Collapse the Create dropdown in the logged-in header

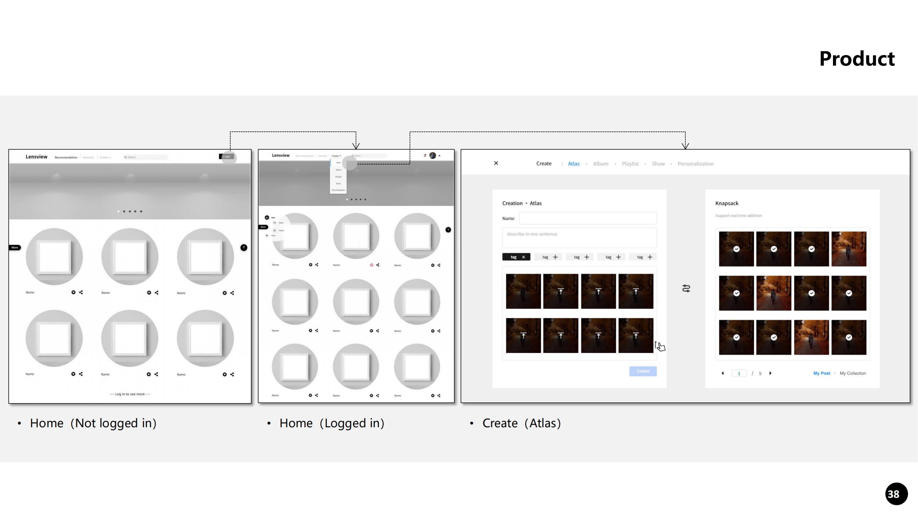coord(336,156)
